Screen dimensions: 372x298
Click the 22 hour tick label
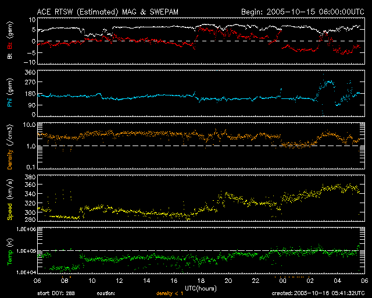pyautogui.click(x=256, y=281)
